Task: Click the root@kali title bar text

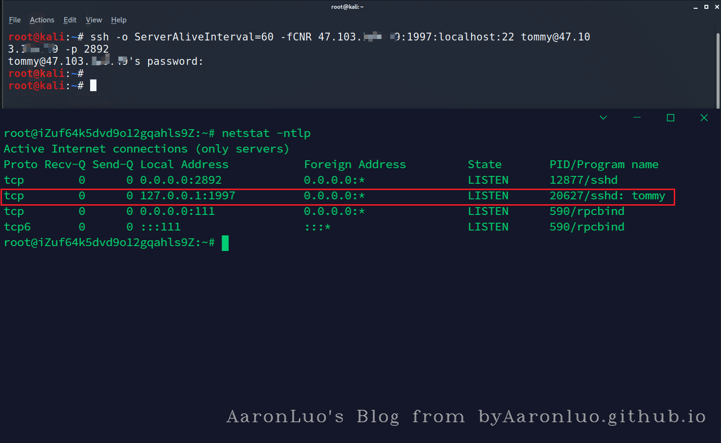Action: [347, 7]
